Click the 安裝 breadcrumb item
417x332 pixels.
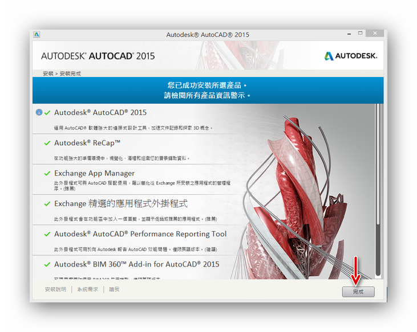(x=48, y=73)
